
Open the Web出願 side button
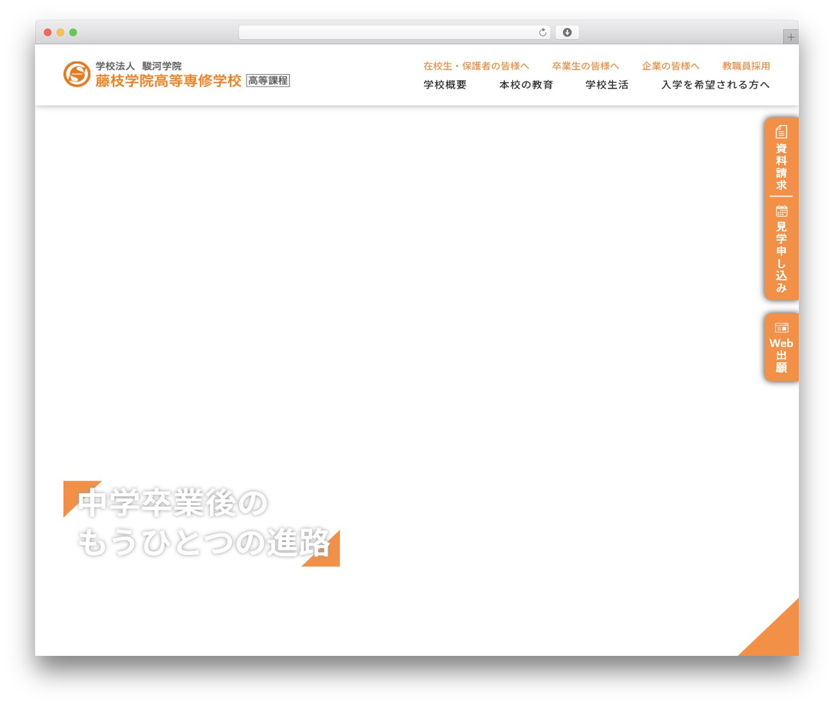[781, 347]
